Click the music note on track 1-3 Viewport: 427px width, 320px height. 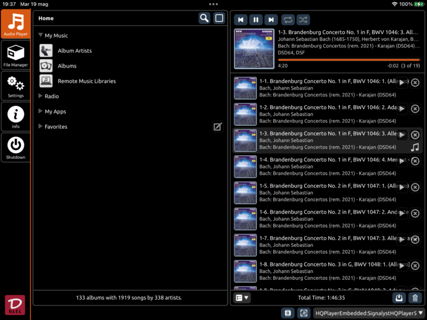pyautogui.click(x=415, y=147)
